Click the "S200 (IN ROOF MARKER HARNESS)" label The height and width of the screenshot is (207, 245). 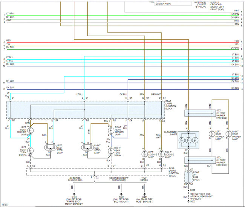point(221,114)
